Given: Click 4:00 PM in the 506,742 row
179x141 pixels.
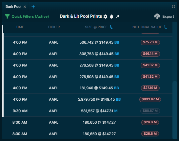Looking at the screenshot, I should [x=20, y=42].
